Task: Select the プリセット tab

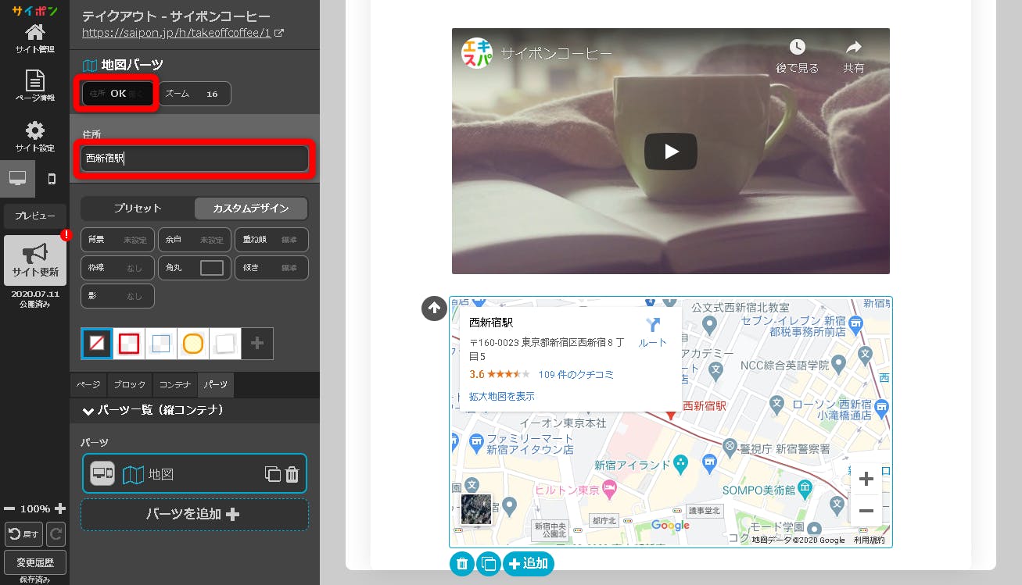Action: click(x=138, y=209)
